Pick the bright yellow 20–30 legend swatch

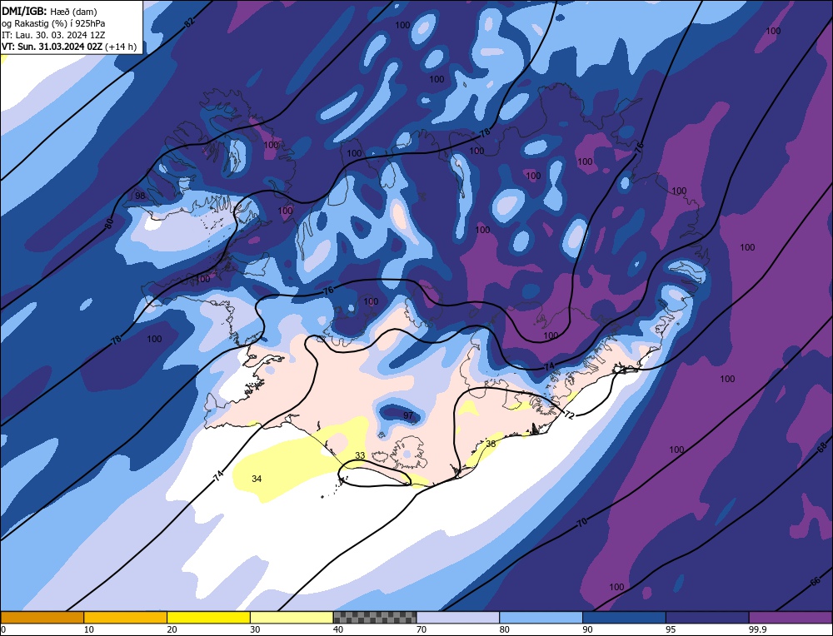[x=208, y=617]
